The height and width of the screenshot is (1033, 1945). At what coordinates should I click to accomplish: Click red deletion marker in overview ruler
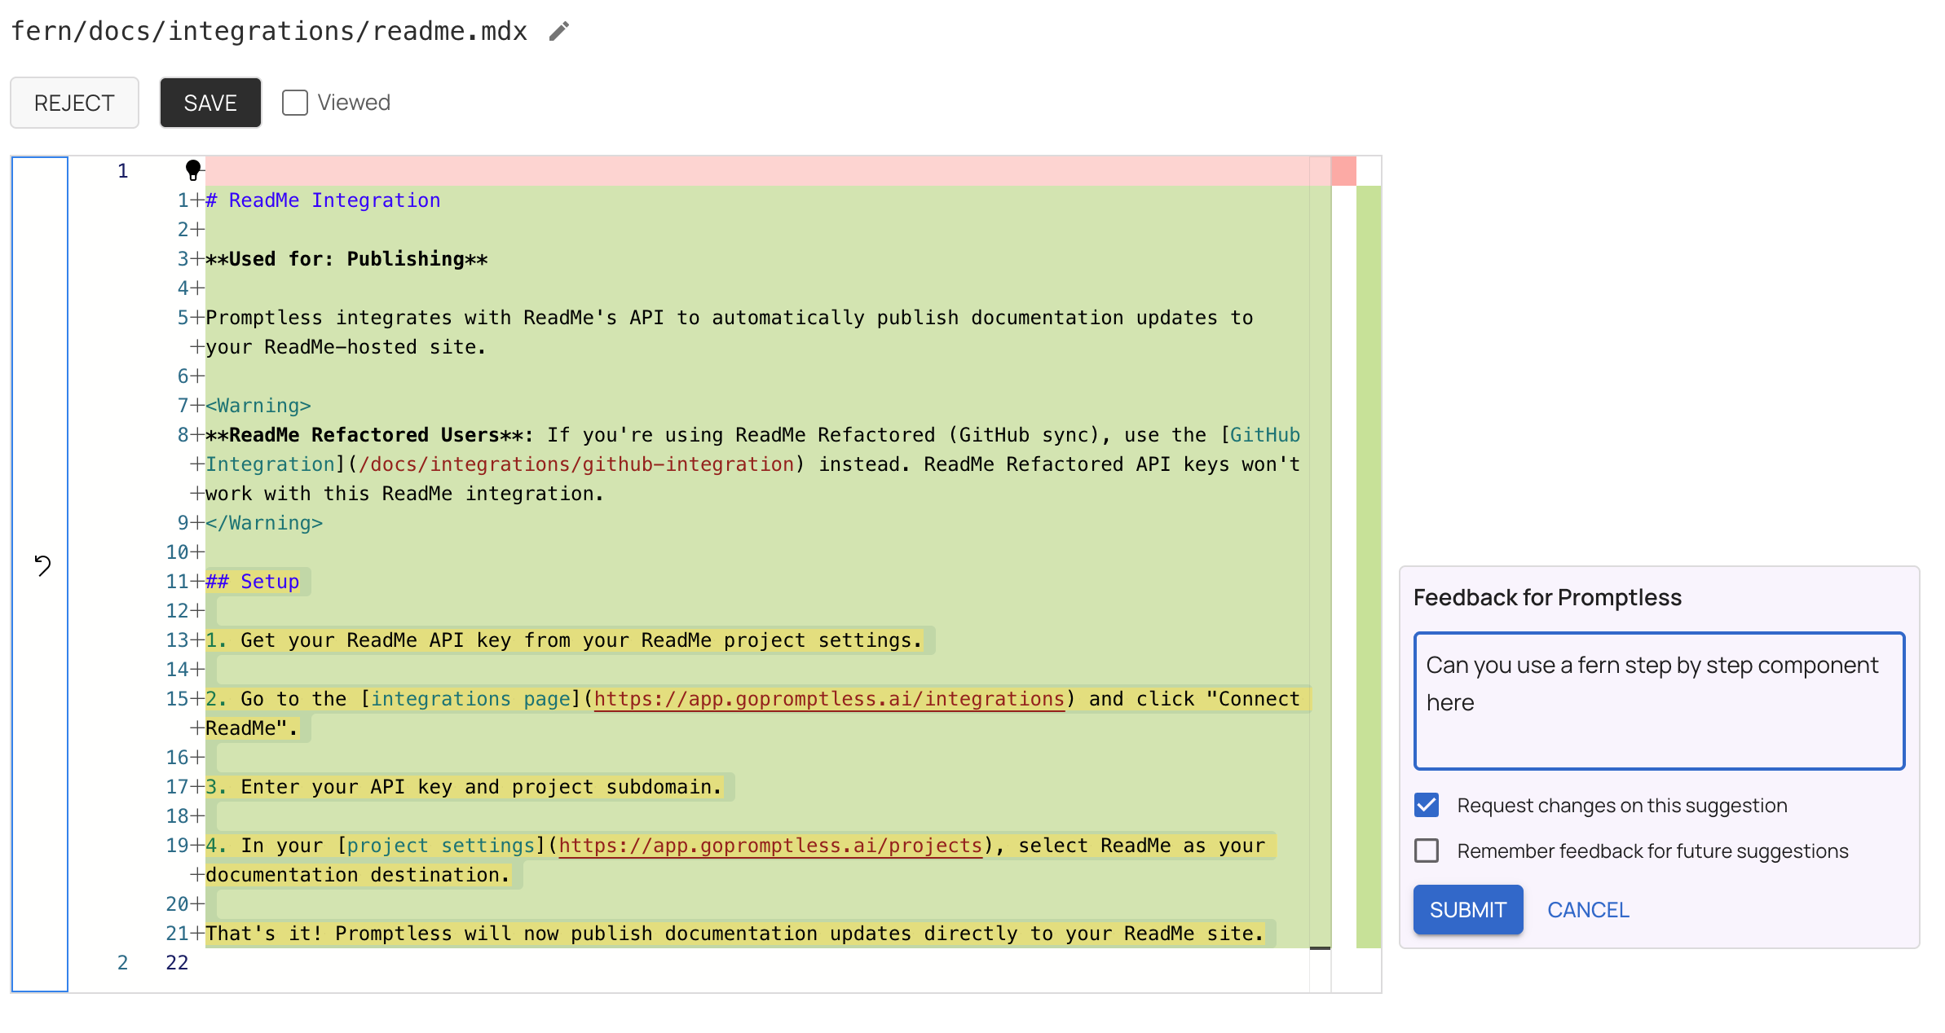1343,171
